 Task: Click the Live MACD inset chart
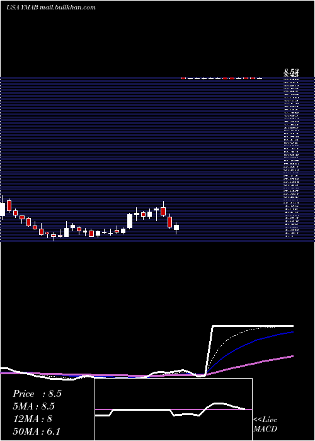coord(173,409)
